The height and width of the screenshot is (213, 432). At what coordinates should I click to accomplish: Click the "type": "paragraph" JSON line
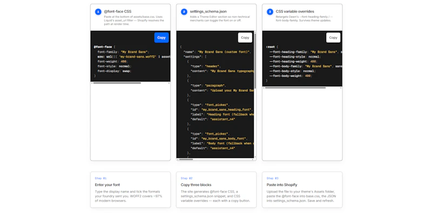pos(208,85)
